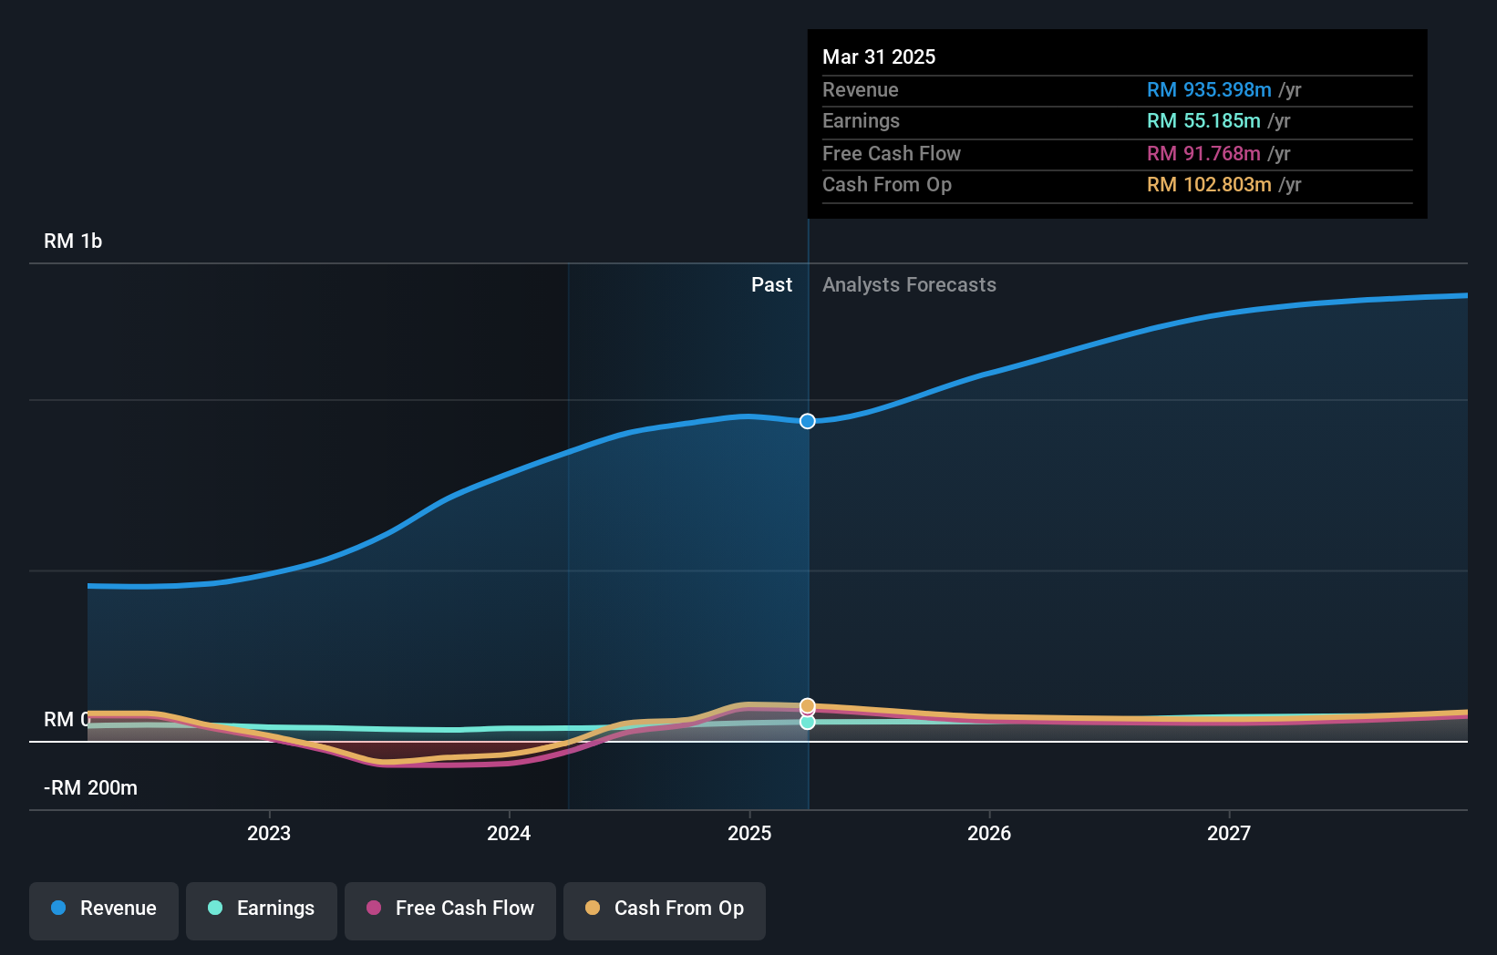1497x955 pixels.
Task: Select the 2023 x-axis label
Action: click(269, 833)
